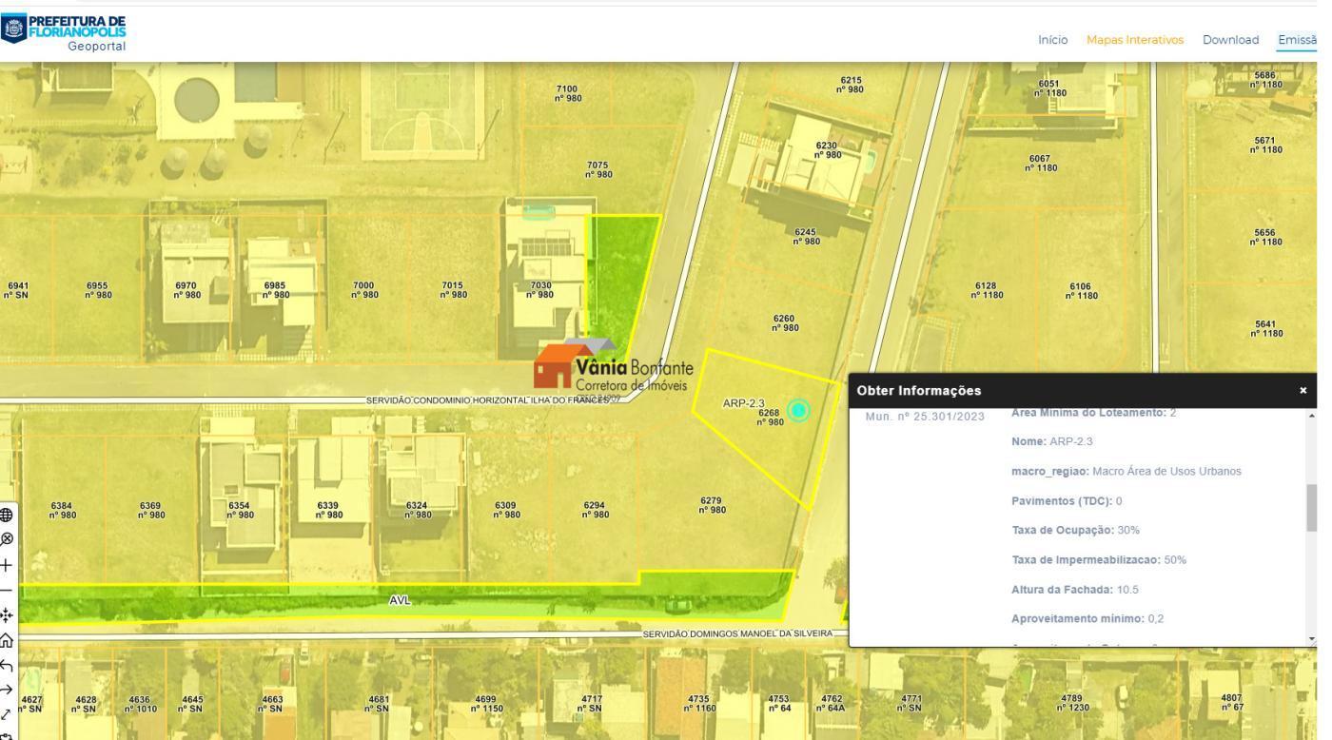Viewport: 1332px width, 740px height.
Task: Return to home map extent
Action: pos(7,640)
